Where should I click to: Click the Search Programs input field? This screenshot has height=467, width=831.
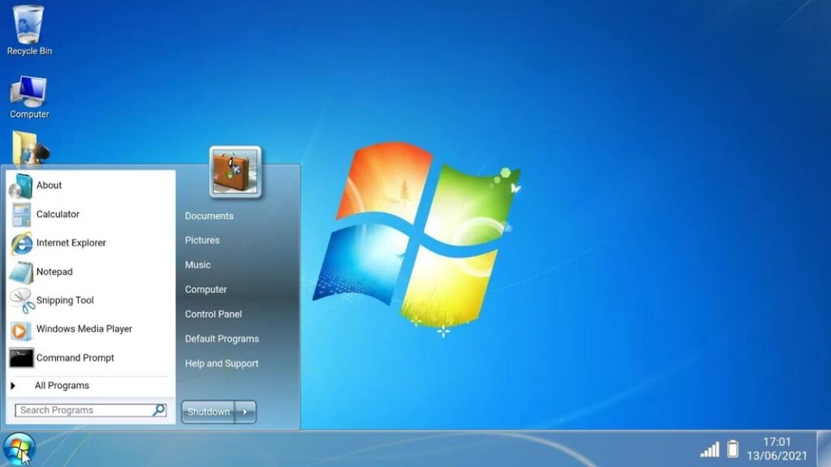(x=84, y=410)
